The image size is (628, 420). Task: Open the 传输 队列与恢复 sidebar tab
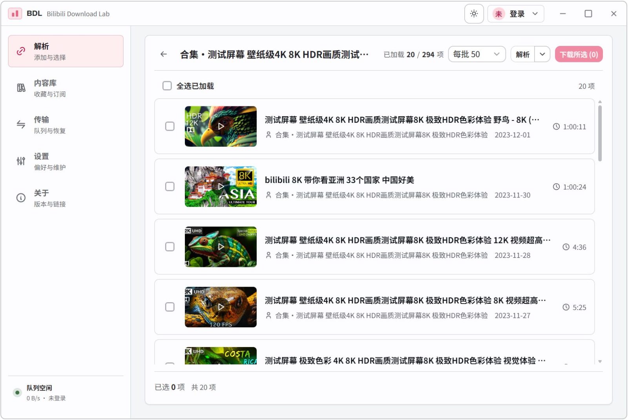click(66, 124)
